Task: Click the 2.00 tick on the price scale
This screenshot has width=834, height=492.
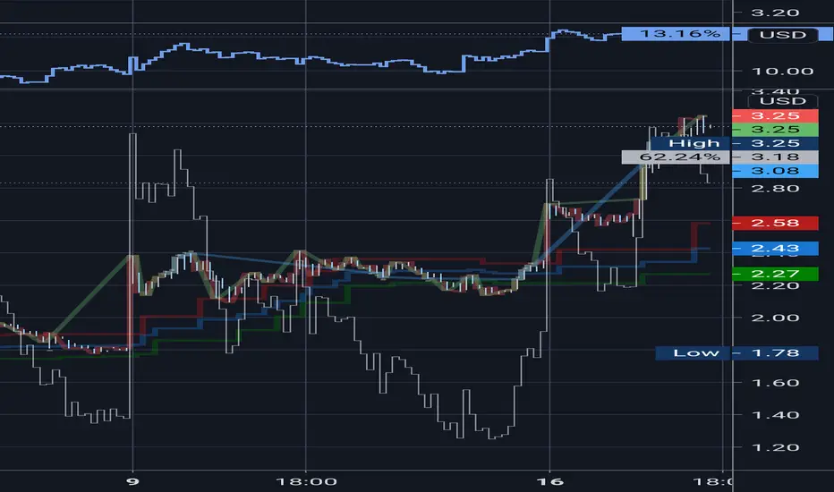Action: pos(775,318)
